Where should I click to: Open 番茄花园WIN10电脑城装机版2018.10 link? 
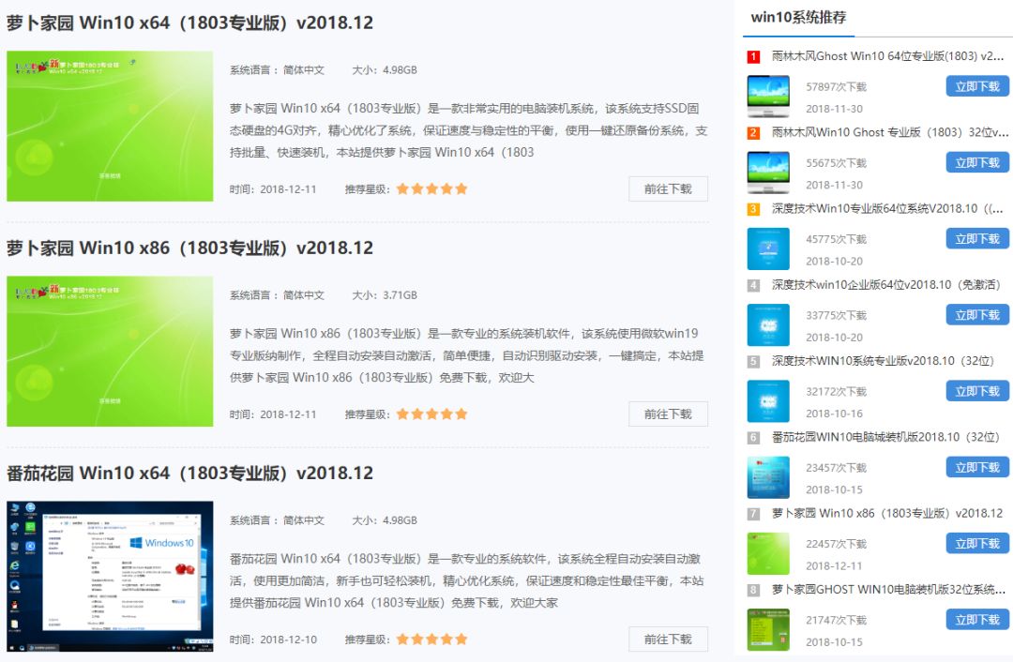pos(885,437)
